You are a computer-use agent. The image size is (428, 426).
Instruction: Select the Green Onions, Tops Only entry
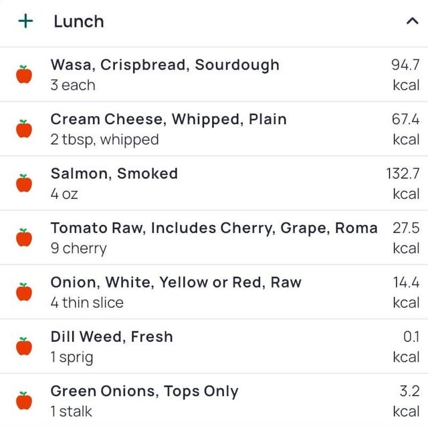[144, 392]
